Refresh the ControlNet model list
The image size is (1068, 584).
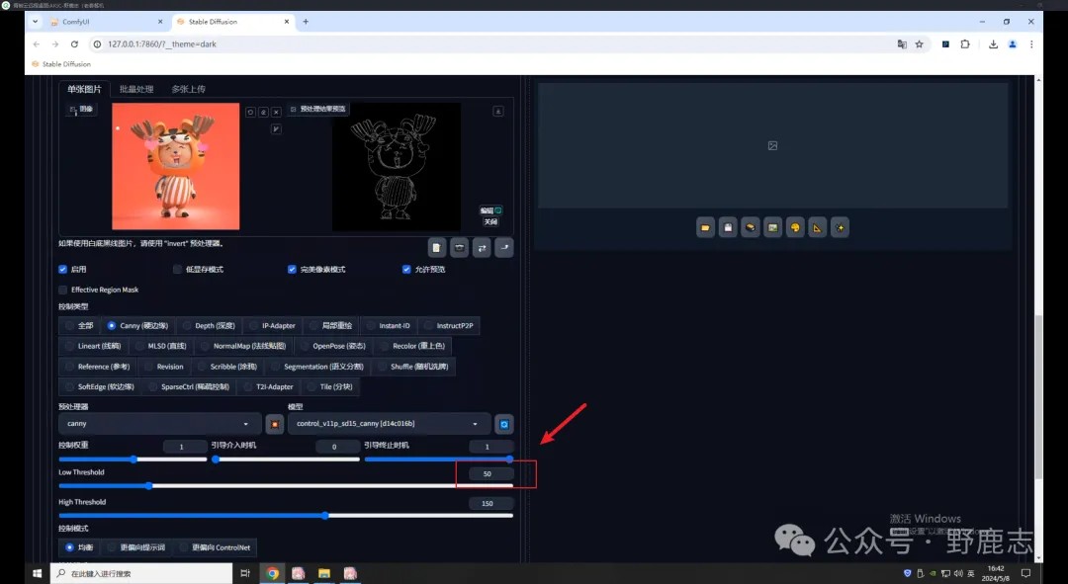point(504,424)
